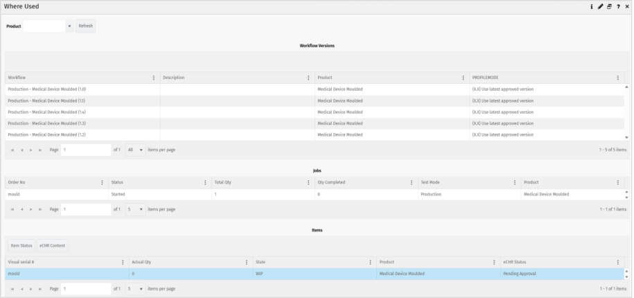Open the Actual Qty column menu icon
The image size is (634, 298).
click(x=247, y=263)
